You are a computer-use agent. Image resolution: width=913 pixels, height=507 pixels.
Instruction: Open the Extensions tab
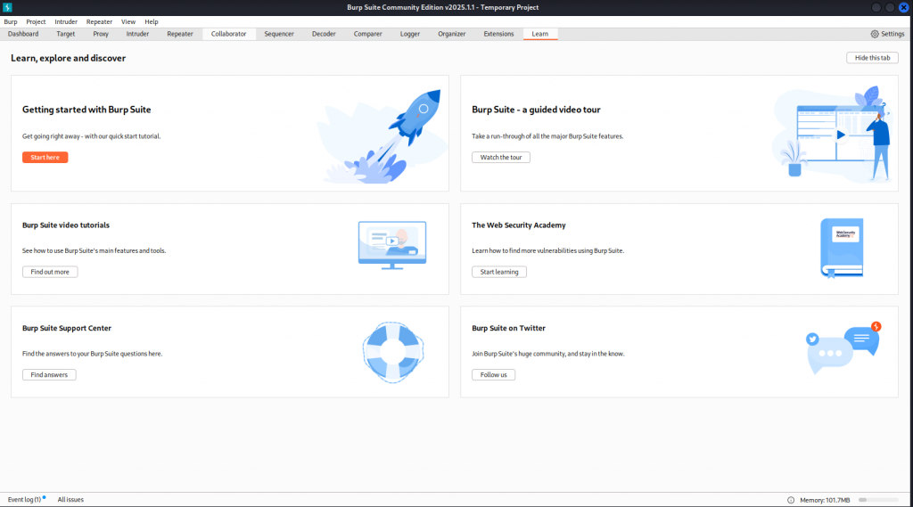pyautogui.click(x=498, y=34)
